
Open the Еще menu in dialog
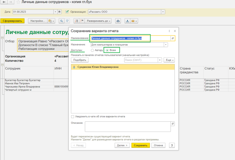tap(169, 60)
